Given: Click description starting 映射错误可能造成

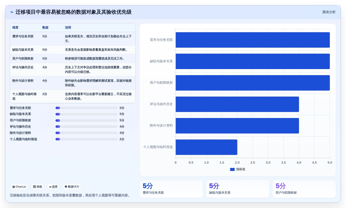Looking at the screenshot, I should (95, 59).
